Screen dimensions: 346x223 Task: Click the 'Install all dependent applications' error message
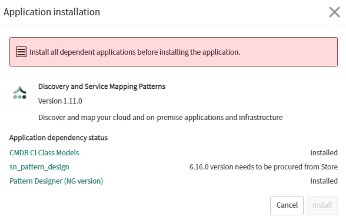point(135,52)
